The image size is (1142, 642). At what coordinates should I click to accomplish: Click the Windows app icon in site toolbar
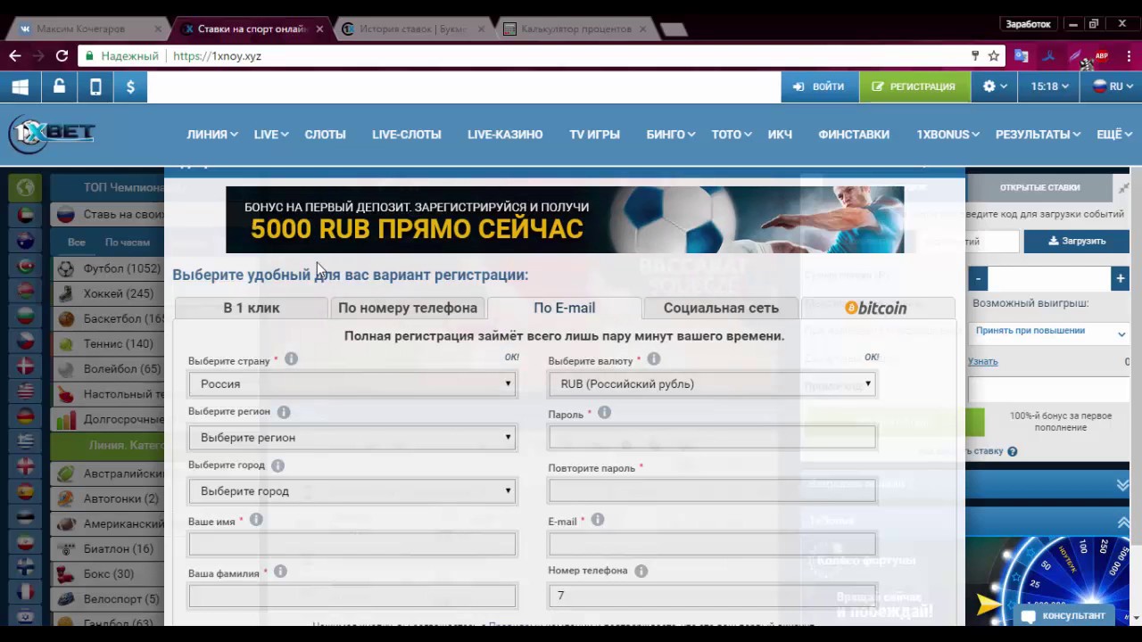(20, 86)
